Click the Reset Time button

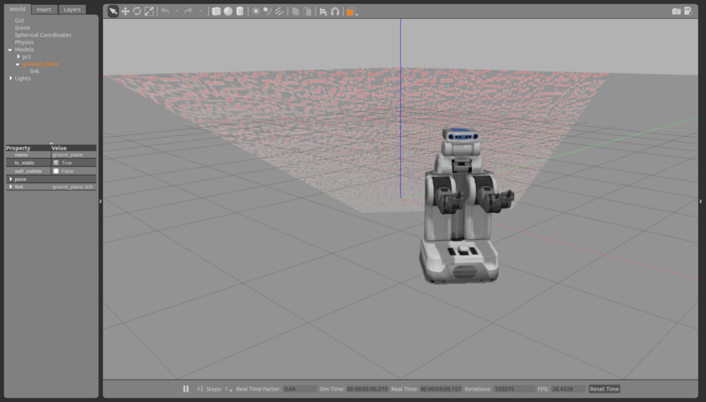pos(604,389)
